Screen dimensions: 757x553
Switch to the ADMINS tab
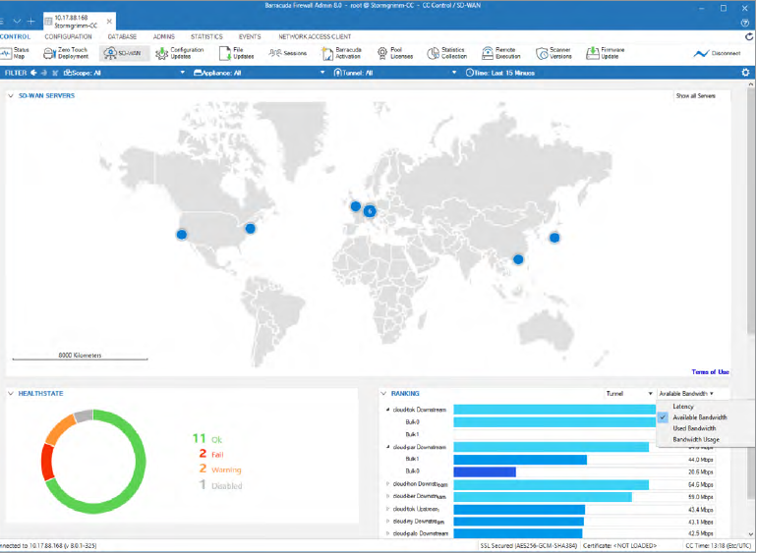164,36
